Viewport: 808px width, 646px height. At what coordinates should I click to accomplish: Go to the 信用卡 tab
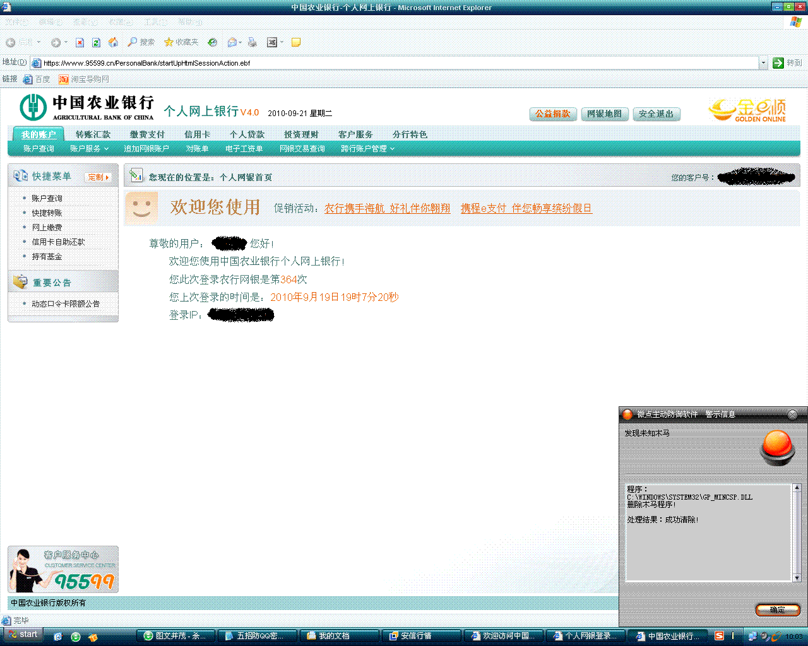coord(197,134)
